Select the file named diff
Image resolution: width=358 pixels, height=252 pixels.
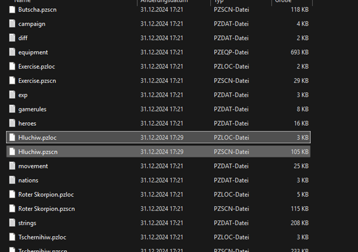tap(23, 38)
